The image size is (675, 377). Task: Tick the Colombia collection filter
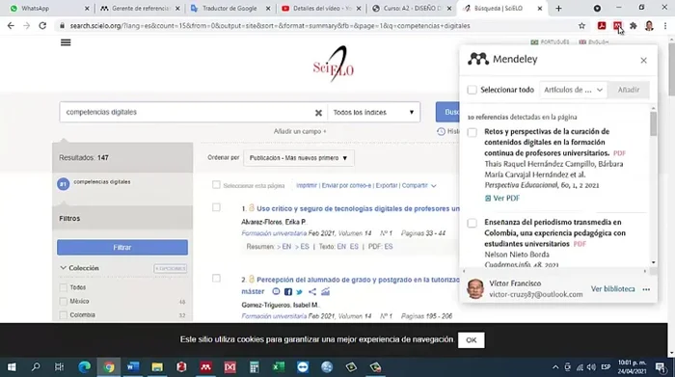(x=64, y=315)
